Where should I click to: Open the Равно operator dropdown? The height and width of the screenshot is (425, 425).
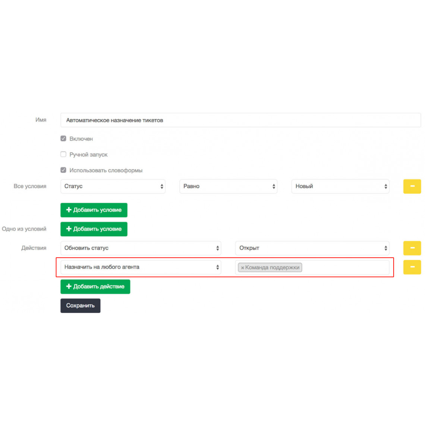pyautogui.click(x=228, y=186)
